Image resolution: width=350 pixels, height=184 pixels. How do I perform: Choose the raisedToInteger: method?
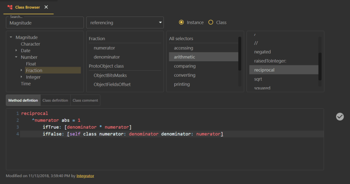(270, 61)
